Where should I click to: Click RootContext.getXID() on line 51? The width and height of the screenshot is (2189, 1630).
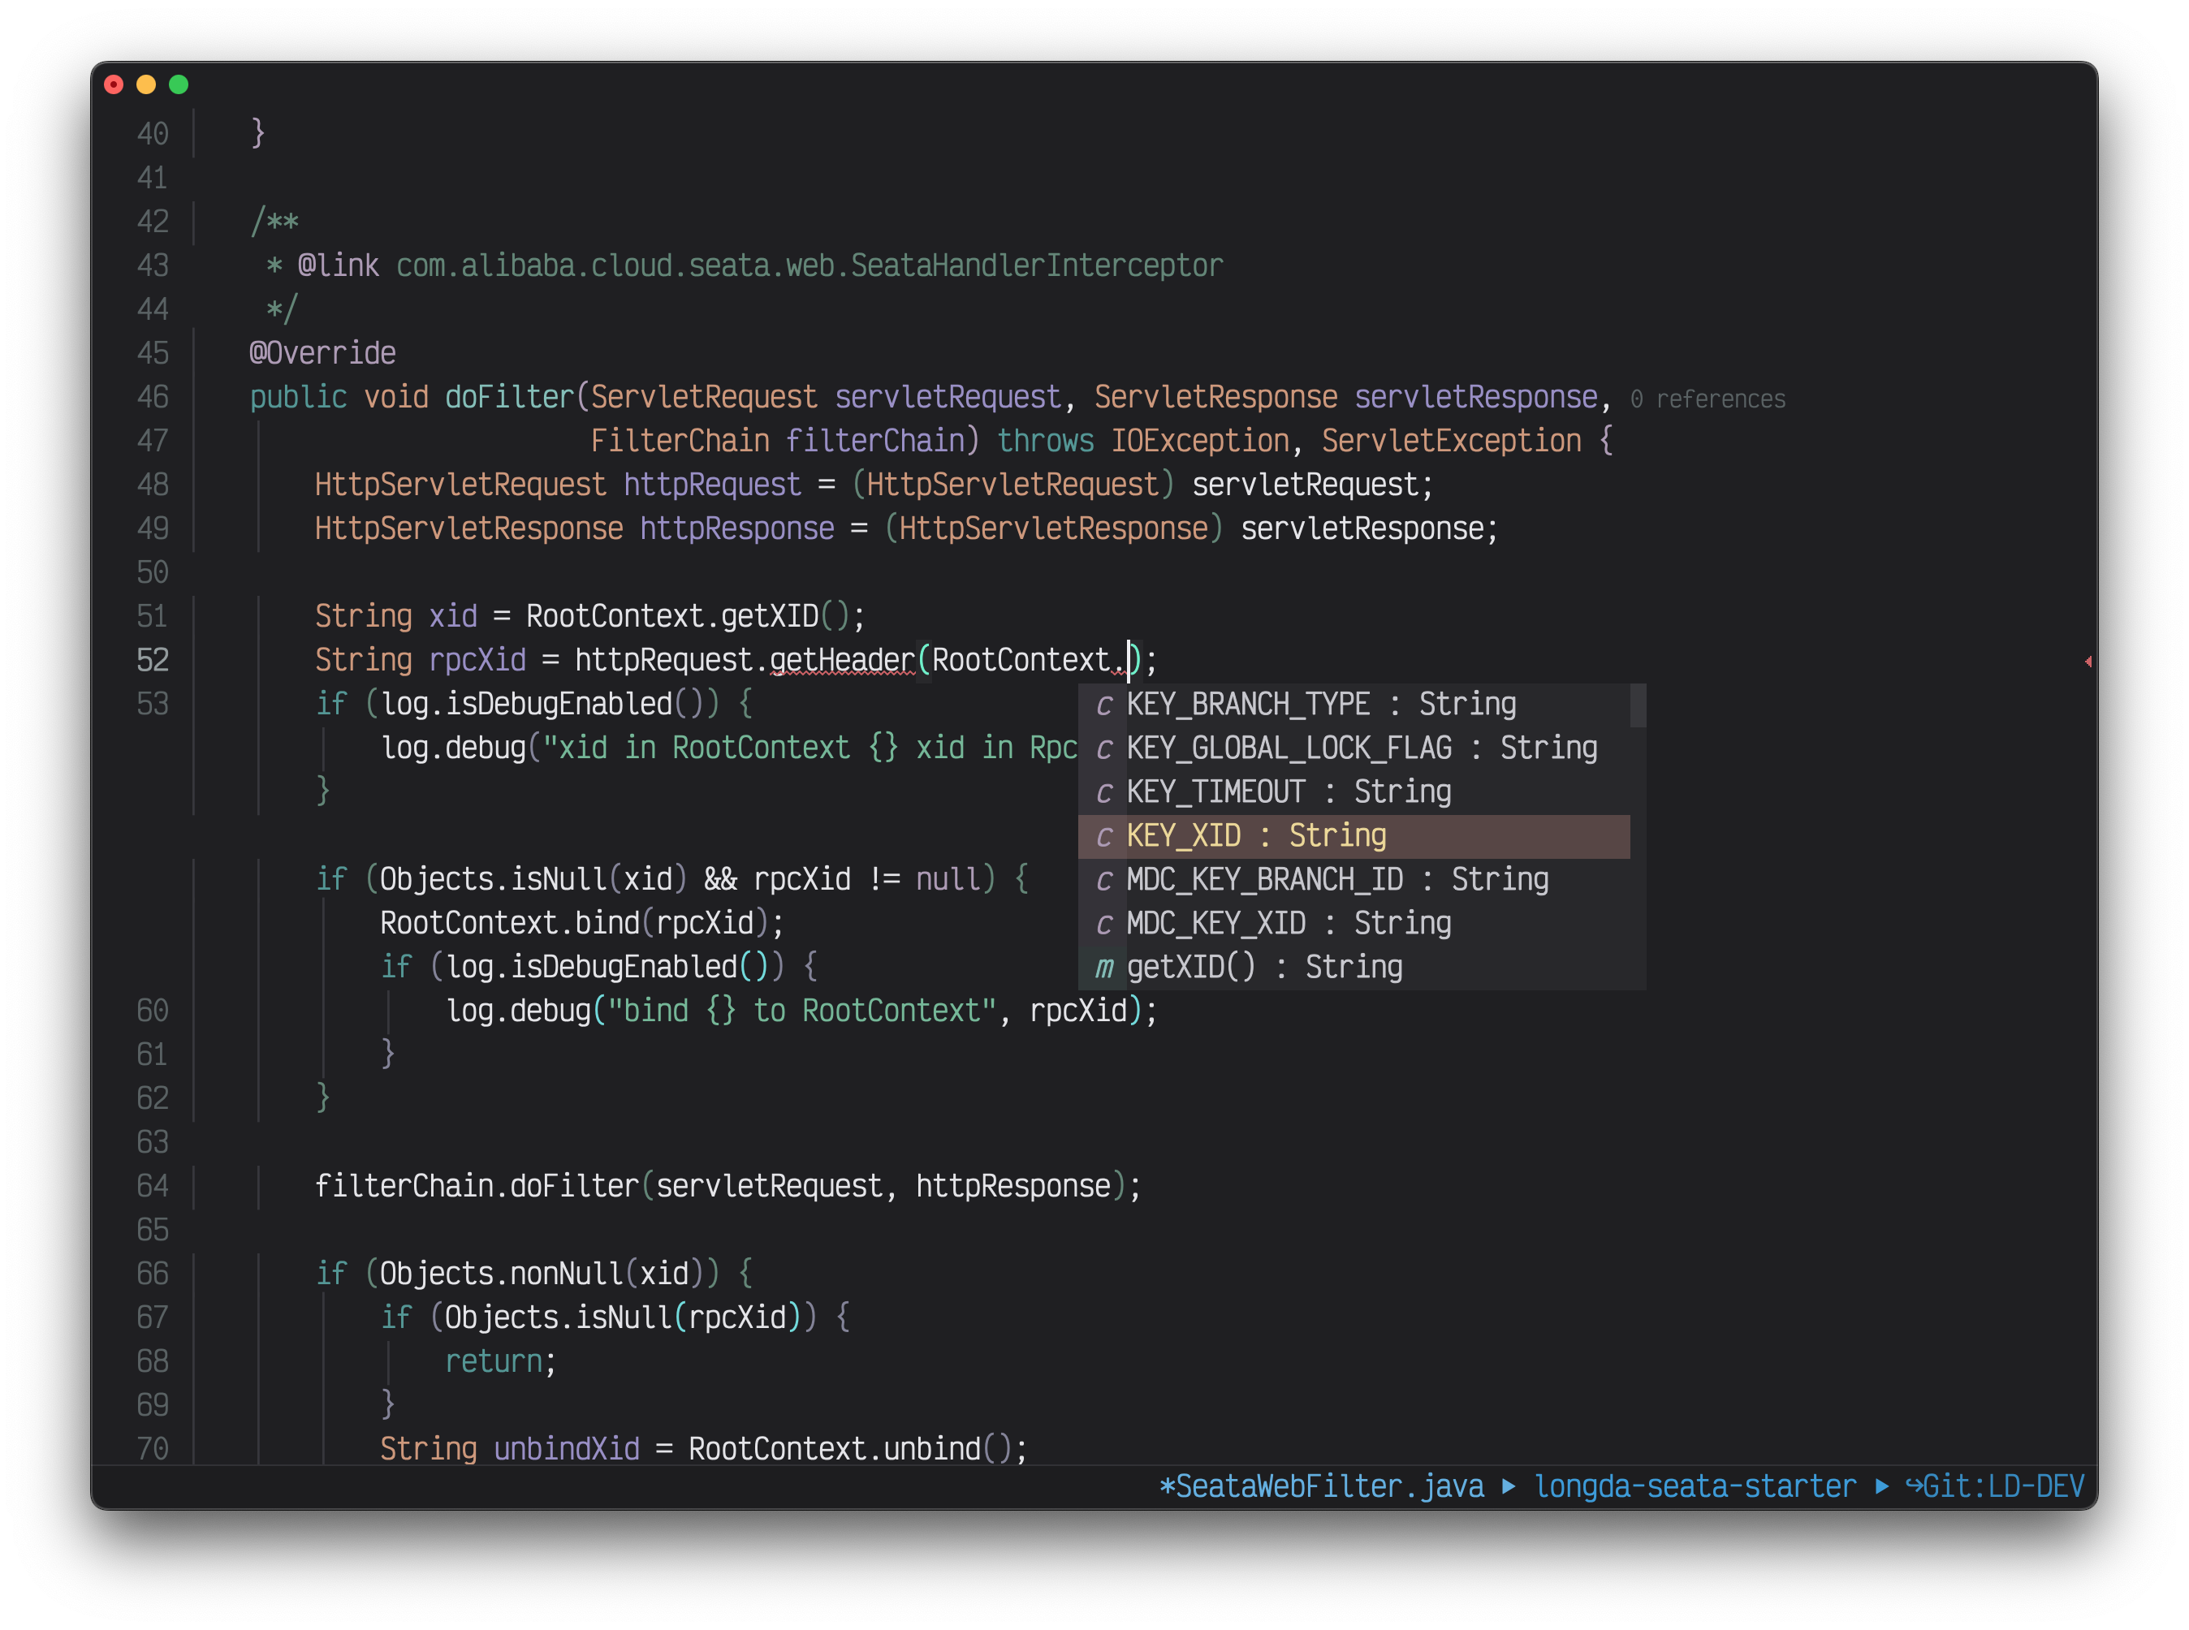click(688, 615)
